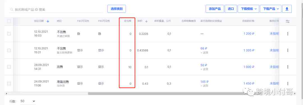Check the row dated 24.09.2021 11:06
This screenshot has height=105, width=303.
pyautogui.click(x=9, y=84)
